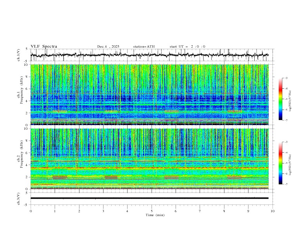Click the ch.1 spectrogram color bar

280,99
